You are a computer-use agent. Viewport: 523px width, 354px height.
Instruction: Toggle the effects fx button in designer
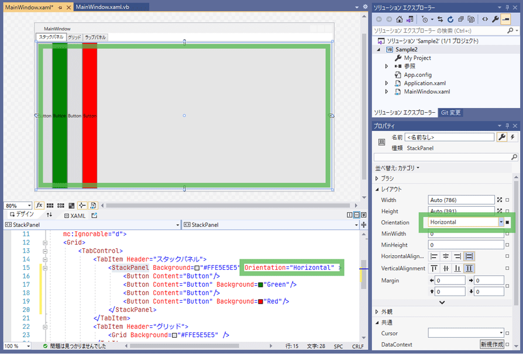point(40,206)
